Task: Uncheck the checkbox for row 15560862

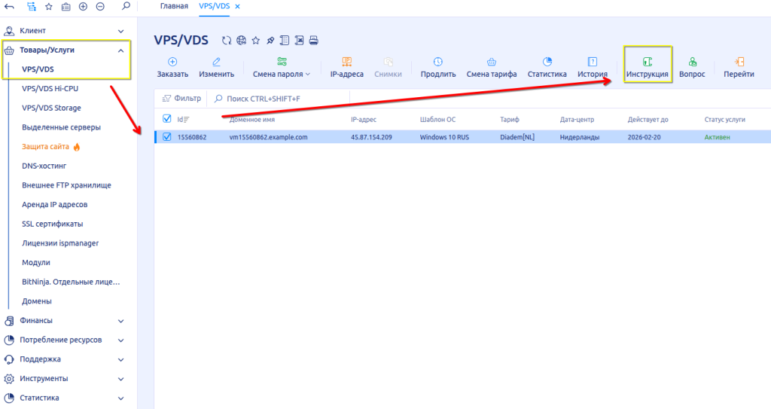Action: point(167,137)
